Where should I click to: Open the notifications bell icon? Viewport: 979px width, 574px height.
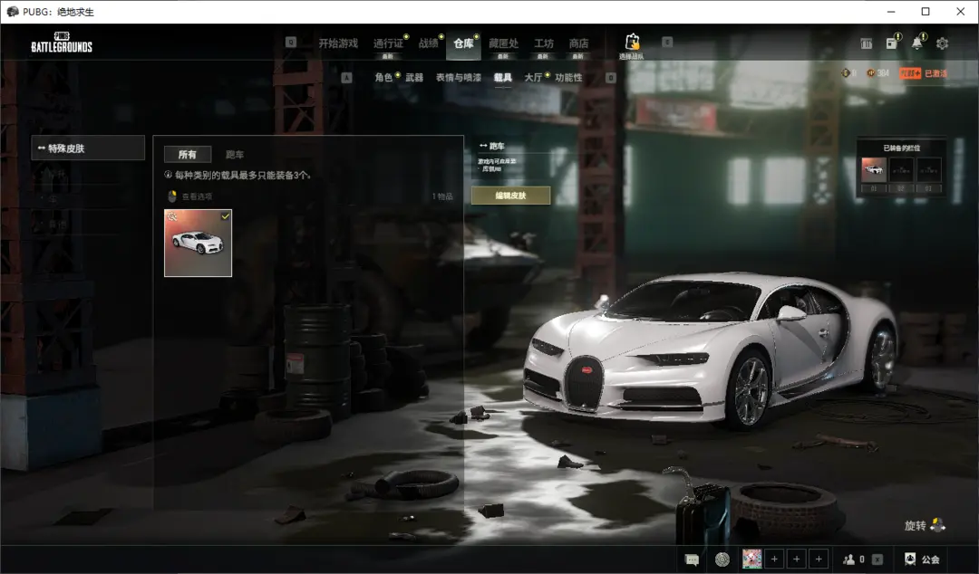(x=916, y=43)
